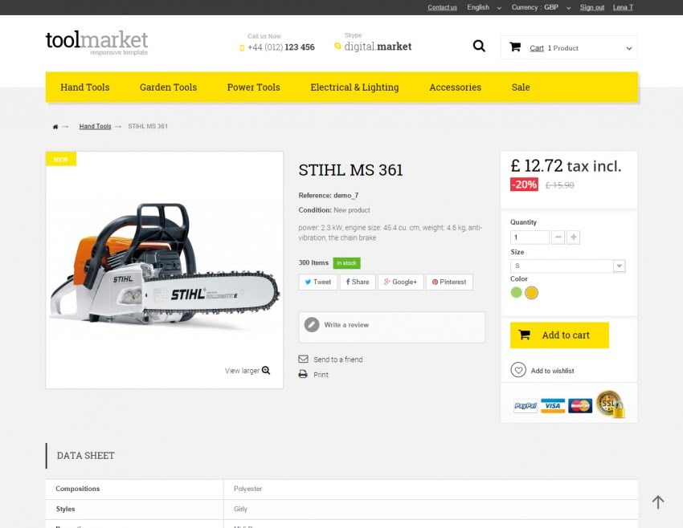Decrease quantity with minus button

pos(558,237)
